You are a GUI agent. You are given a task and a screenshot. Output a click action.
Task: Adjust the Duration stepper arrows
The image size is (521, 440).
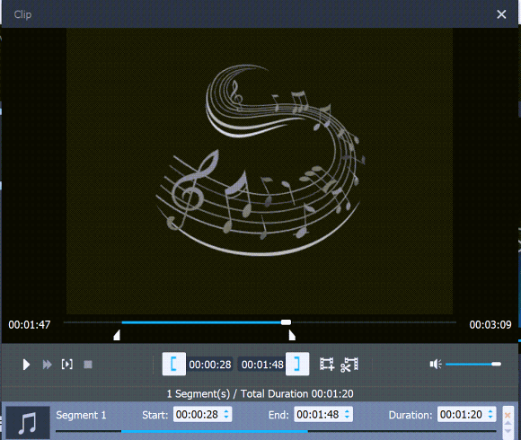(490, 415)
